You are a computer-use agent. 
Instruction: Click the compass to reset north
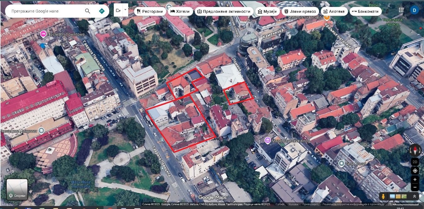[x=415, y=150]
